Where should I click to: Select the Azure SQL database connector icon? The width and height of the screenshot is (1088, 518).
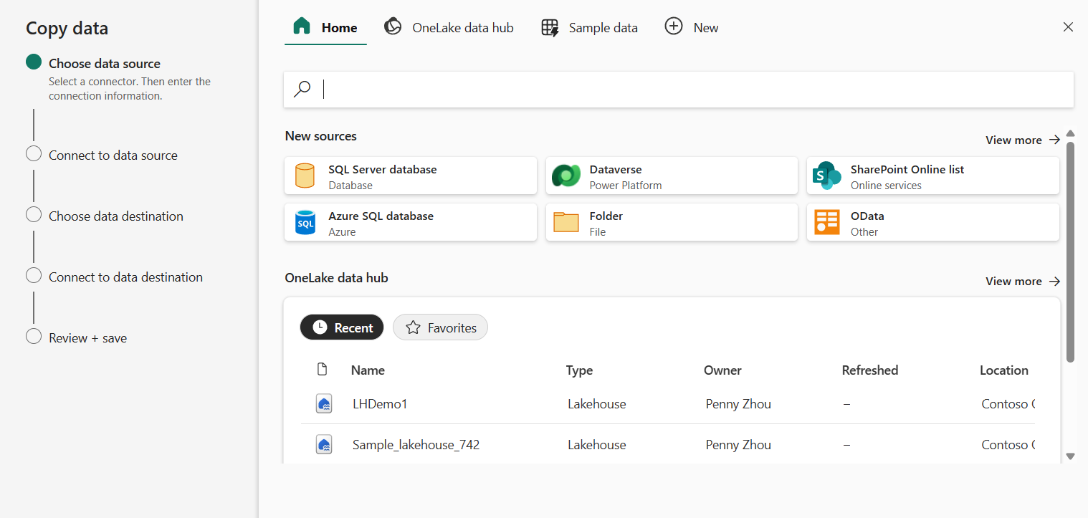point(305,222)
